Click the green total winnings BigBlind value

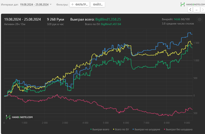point(108,19)
